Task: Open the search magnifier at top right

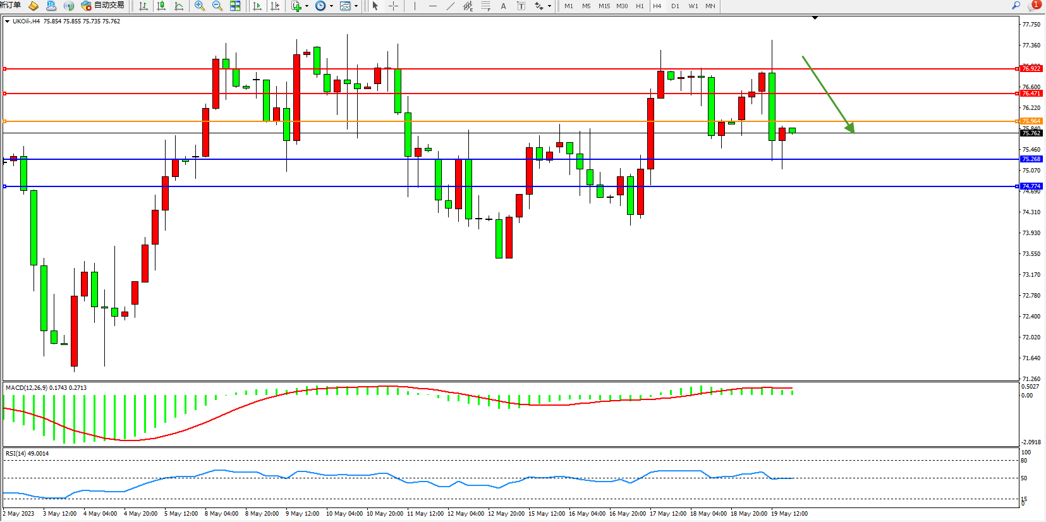Action: [x=1016, y=5]
